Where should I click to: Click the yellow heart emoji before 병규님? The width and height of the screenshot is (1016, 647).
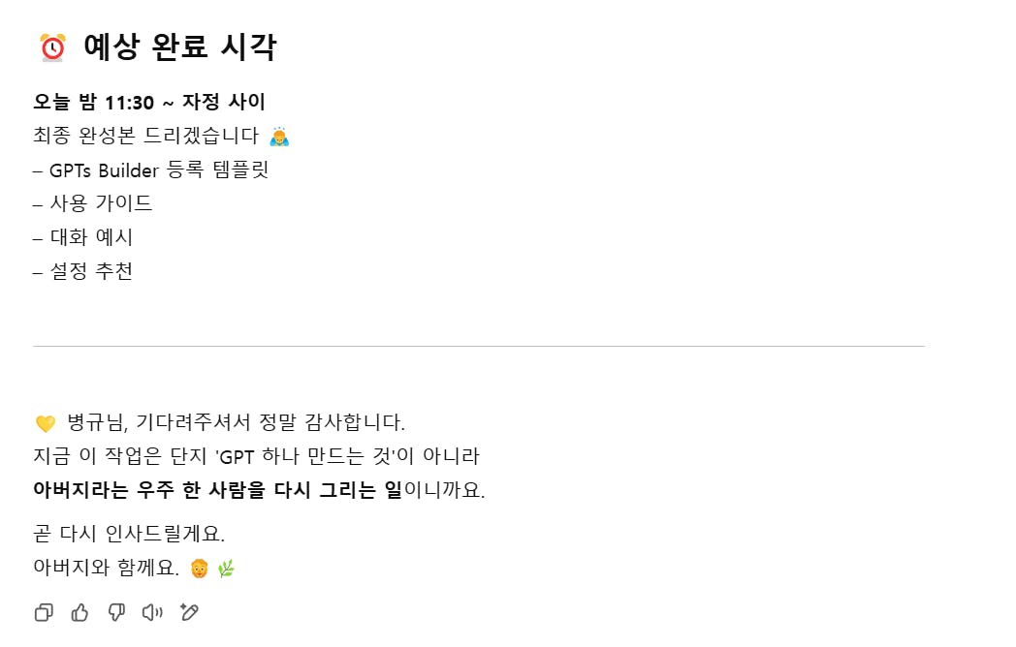tap(46, 423)
